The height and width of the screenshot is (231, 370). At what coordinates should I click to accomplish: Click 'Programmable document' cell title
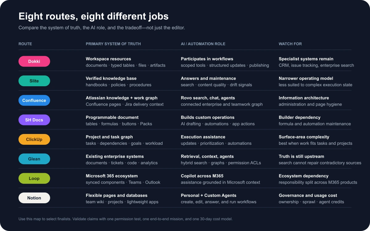coord(112,117)
